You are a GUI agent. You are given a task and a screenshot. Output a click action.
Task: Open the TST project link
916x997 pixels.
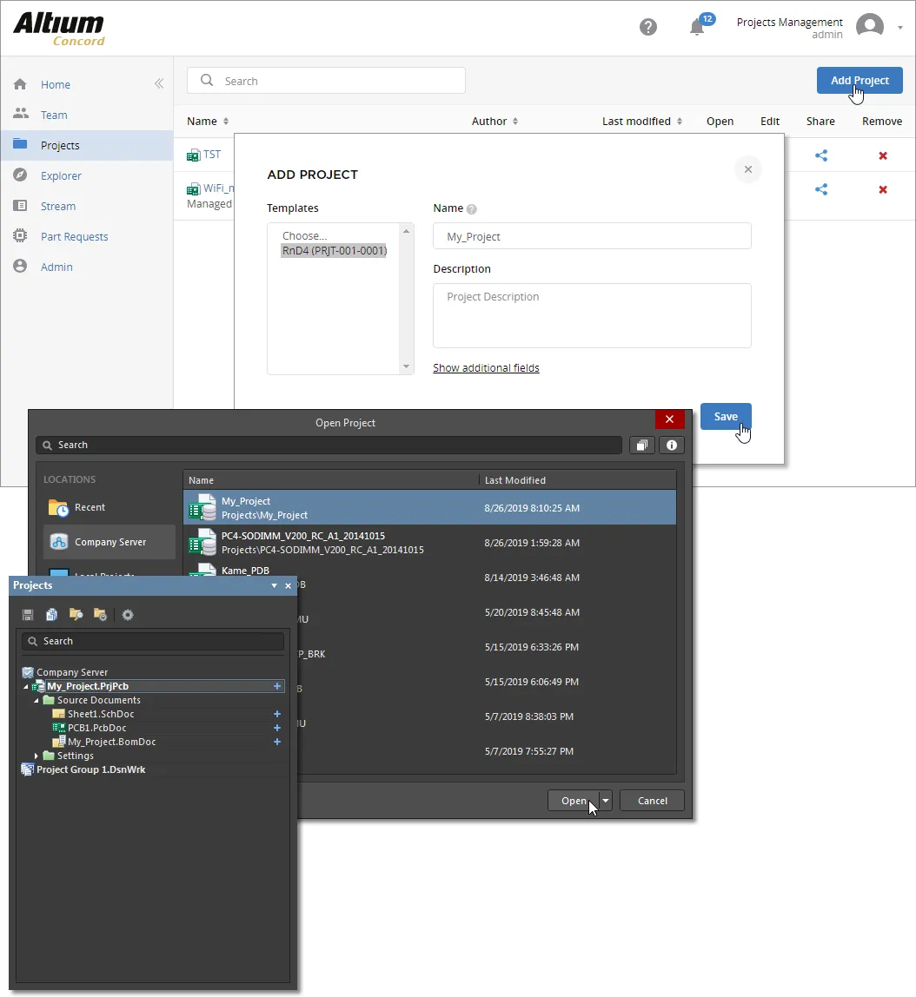[x=212, y=155]
